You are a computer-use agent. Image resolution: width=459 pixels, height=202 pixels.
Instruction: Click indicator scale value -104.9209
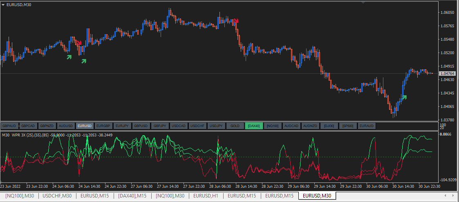[x=448, y=180]
